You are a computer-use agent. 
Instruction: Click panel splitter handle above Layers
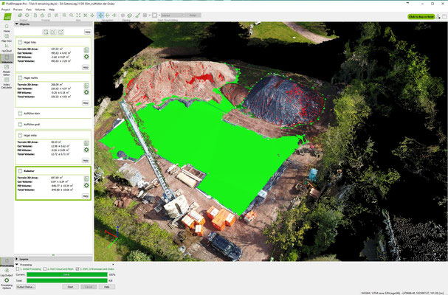(x=53, y=255)
